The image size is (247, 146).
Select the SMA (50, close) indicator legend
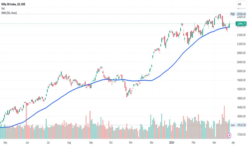pos(9,13)
